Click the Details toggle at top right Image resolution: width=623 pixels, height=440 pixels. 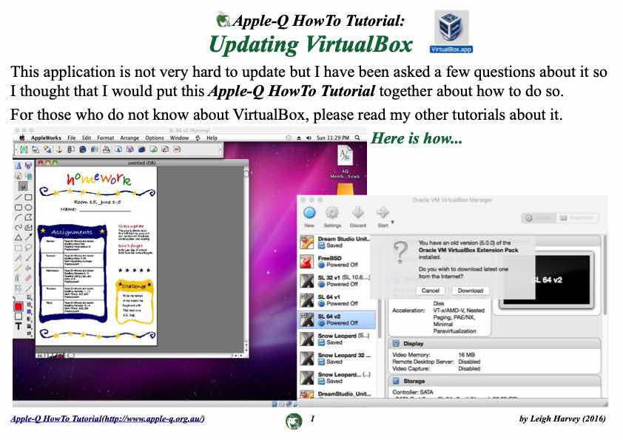click(x=539, y=218)
